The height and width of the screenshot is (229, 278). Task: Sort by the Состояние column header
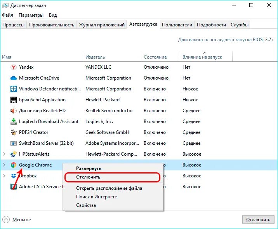click(161, 57)
